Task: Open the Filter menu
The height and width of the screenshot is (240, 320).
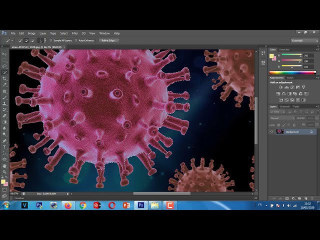Action: (74, 33)
